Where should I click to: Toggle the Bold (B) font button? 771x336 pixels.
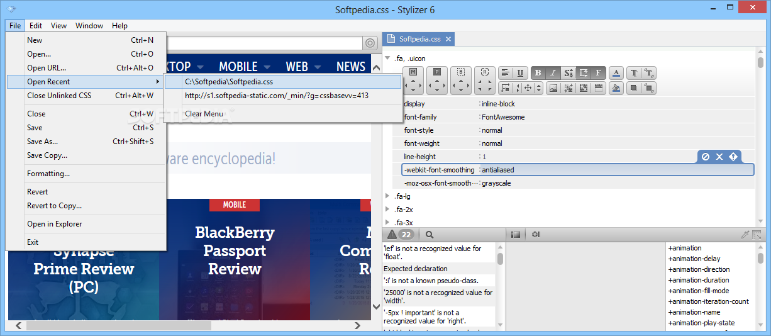[538, 73]
